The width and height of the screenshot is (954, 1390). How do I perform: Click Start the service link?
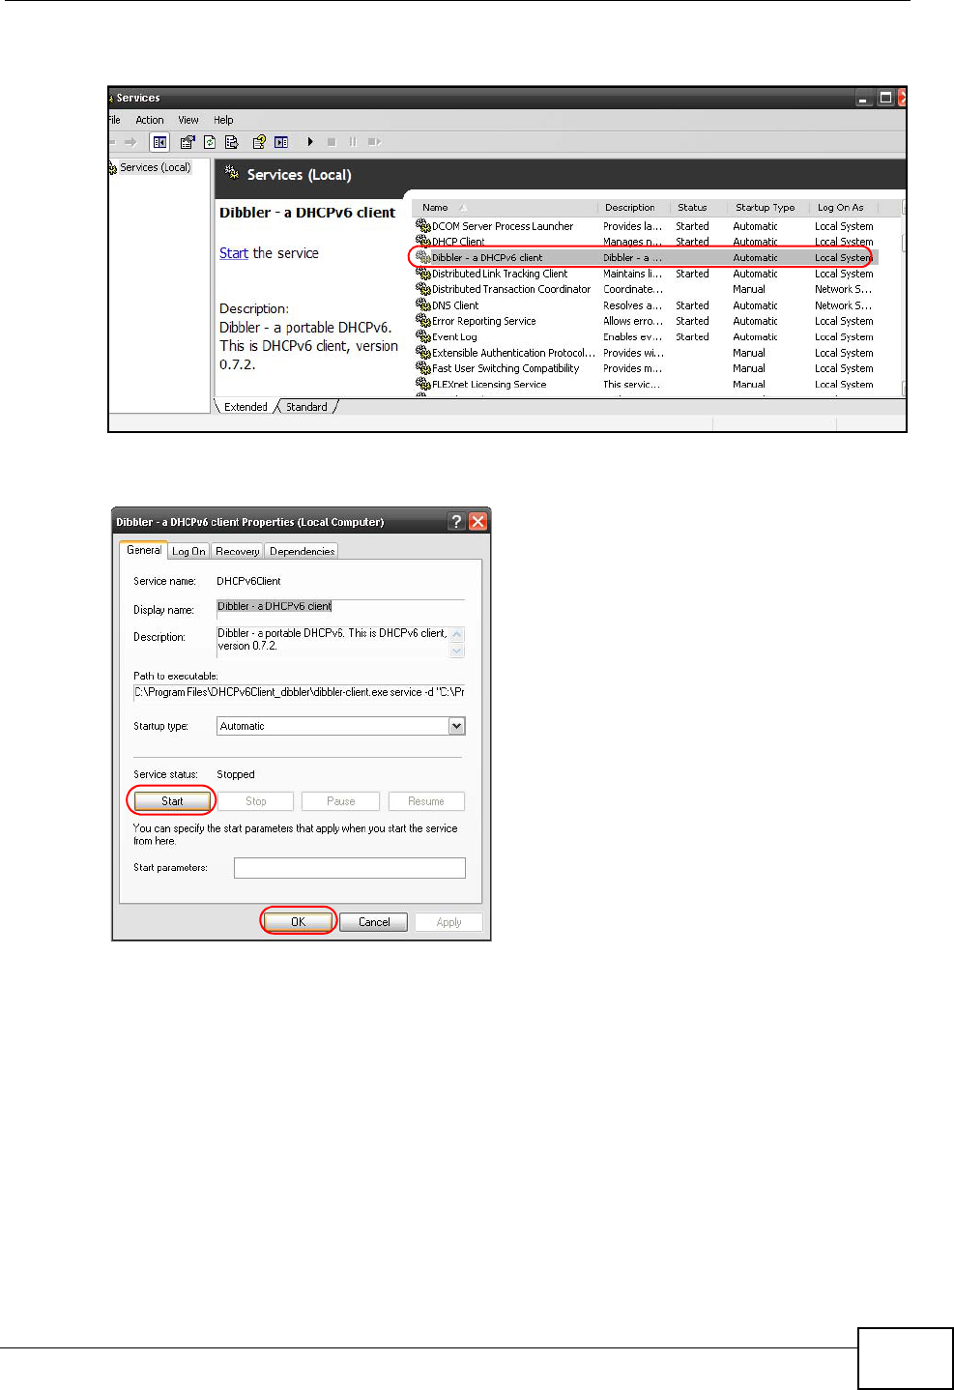pos(234,253)
